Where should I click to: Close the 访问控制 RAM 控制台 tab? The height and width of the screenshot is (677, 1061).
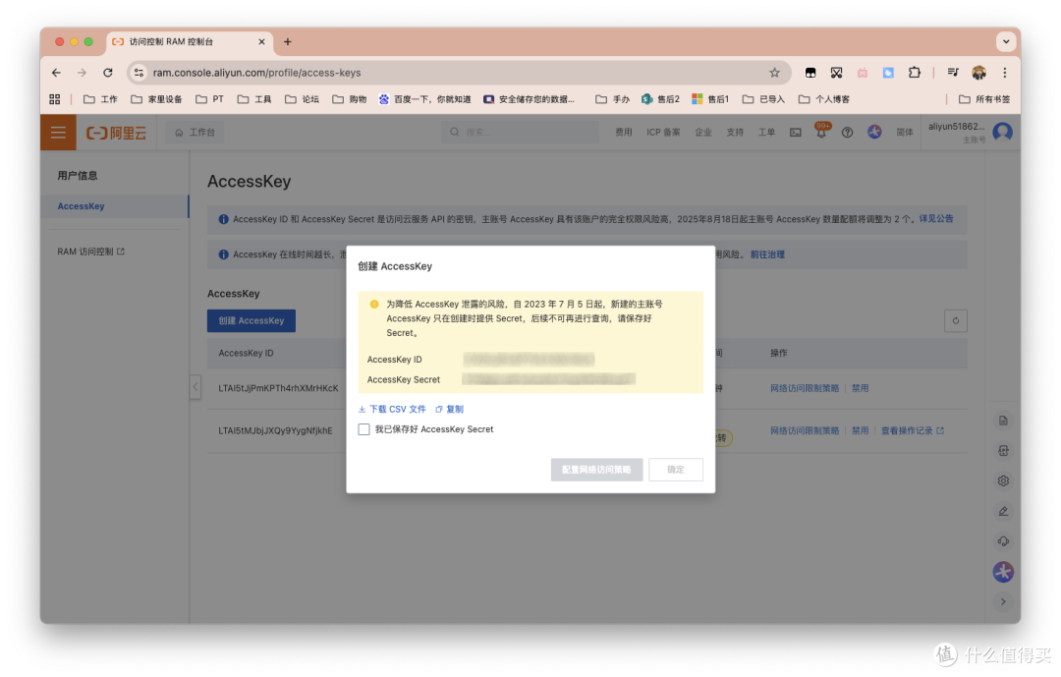point(262,42)
